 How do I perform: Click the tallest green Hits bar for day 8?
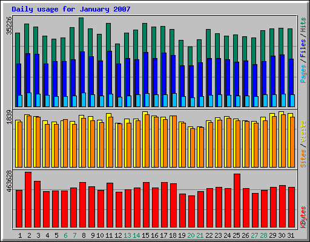tap(81, 34)
